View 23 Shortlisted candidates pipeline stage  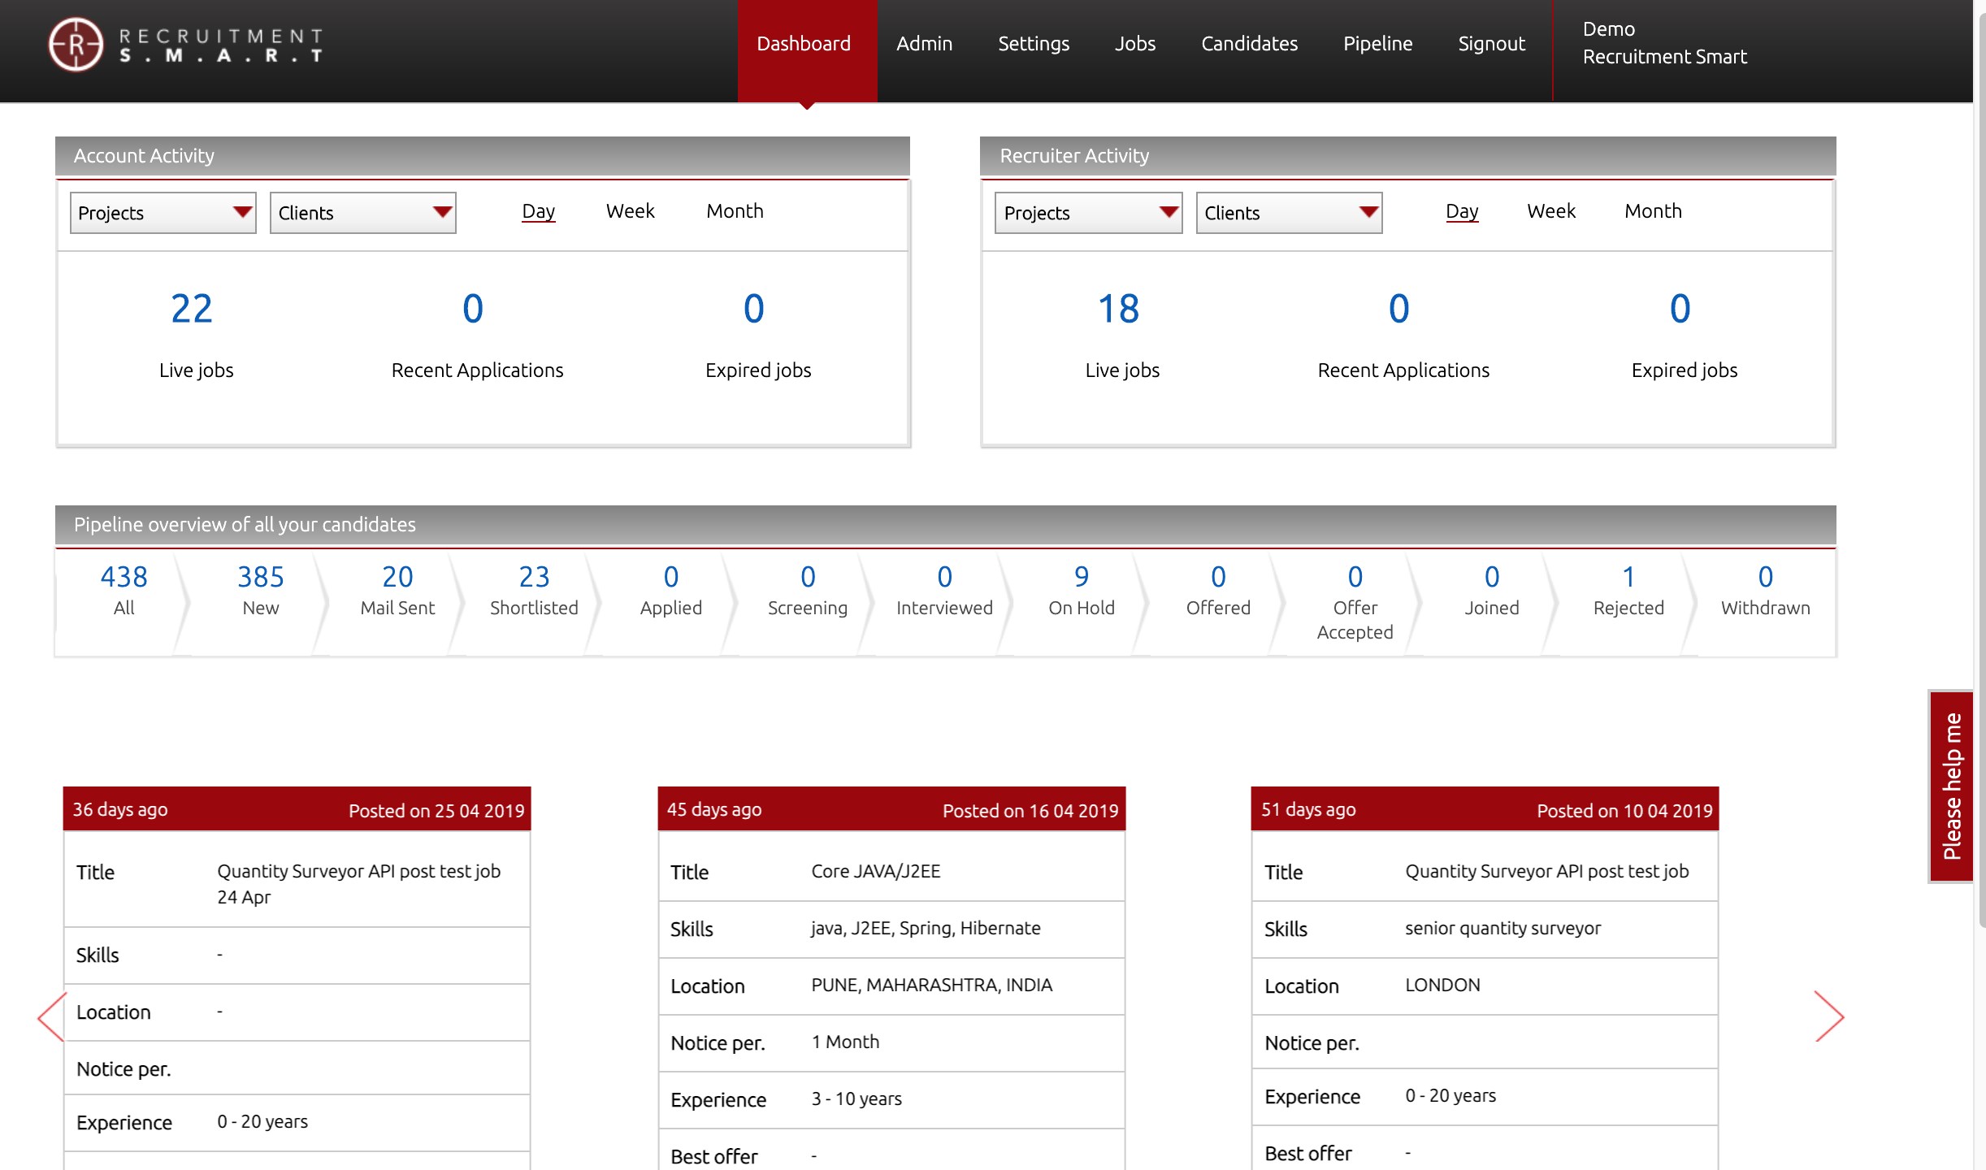pyautogui.click(x=534, y=591)
